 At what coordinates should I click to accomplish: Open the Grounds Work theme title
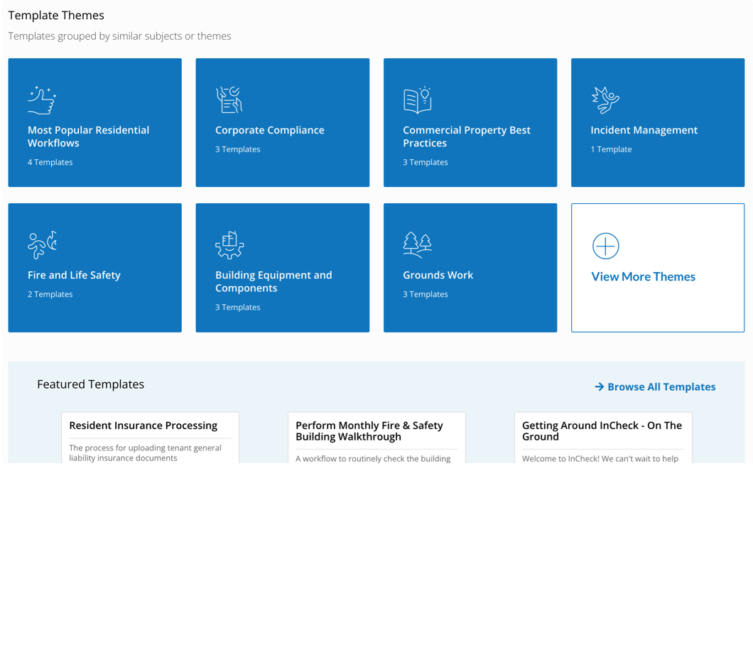438,275
